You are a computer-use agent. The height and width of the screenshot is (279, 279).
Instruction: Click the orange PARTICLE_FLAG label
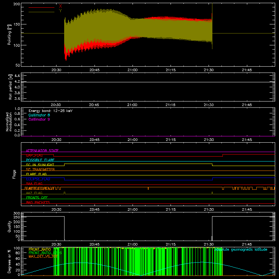pos(39,188)
